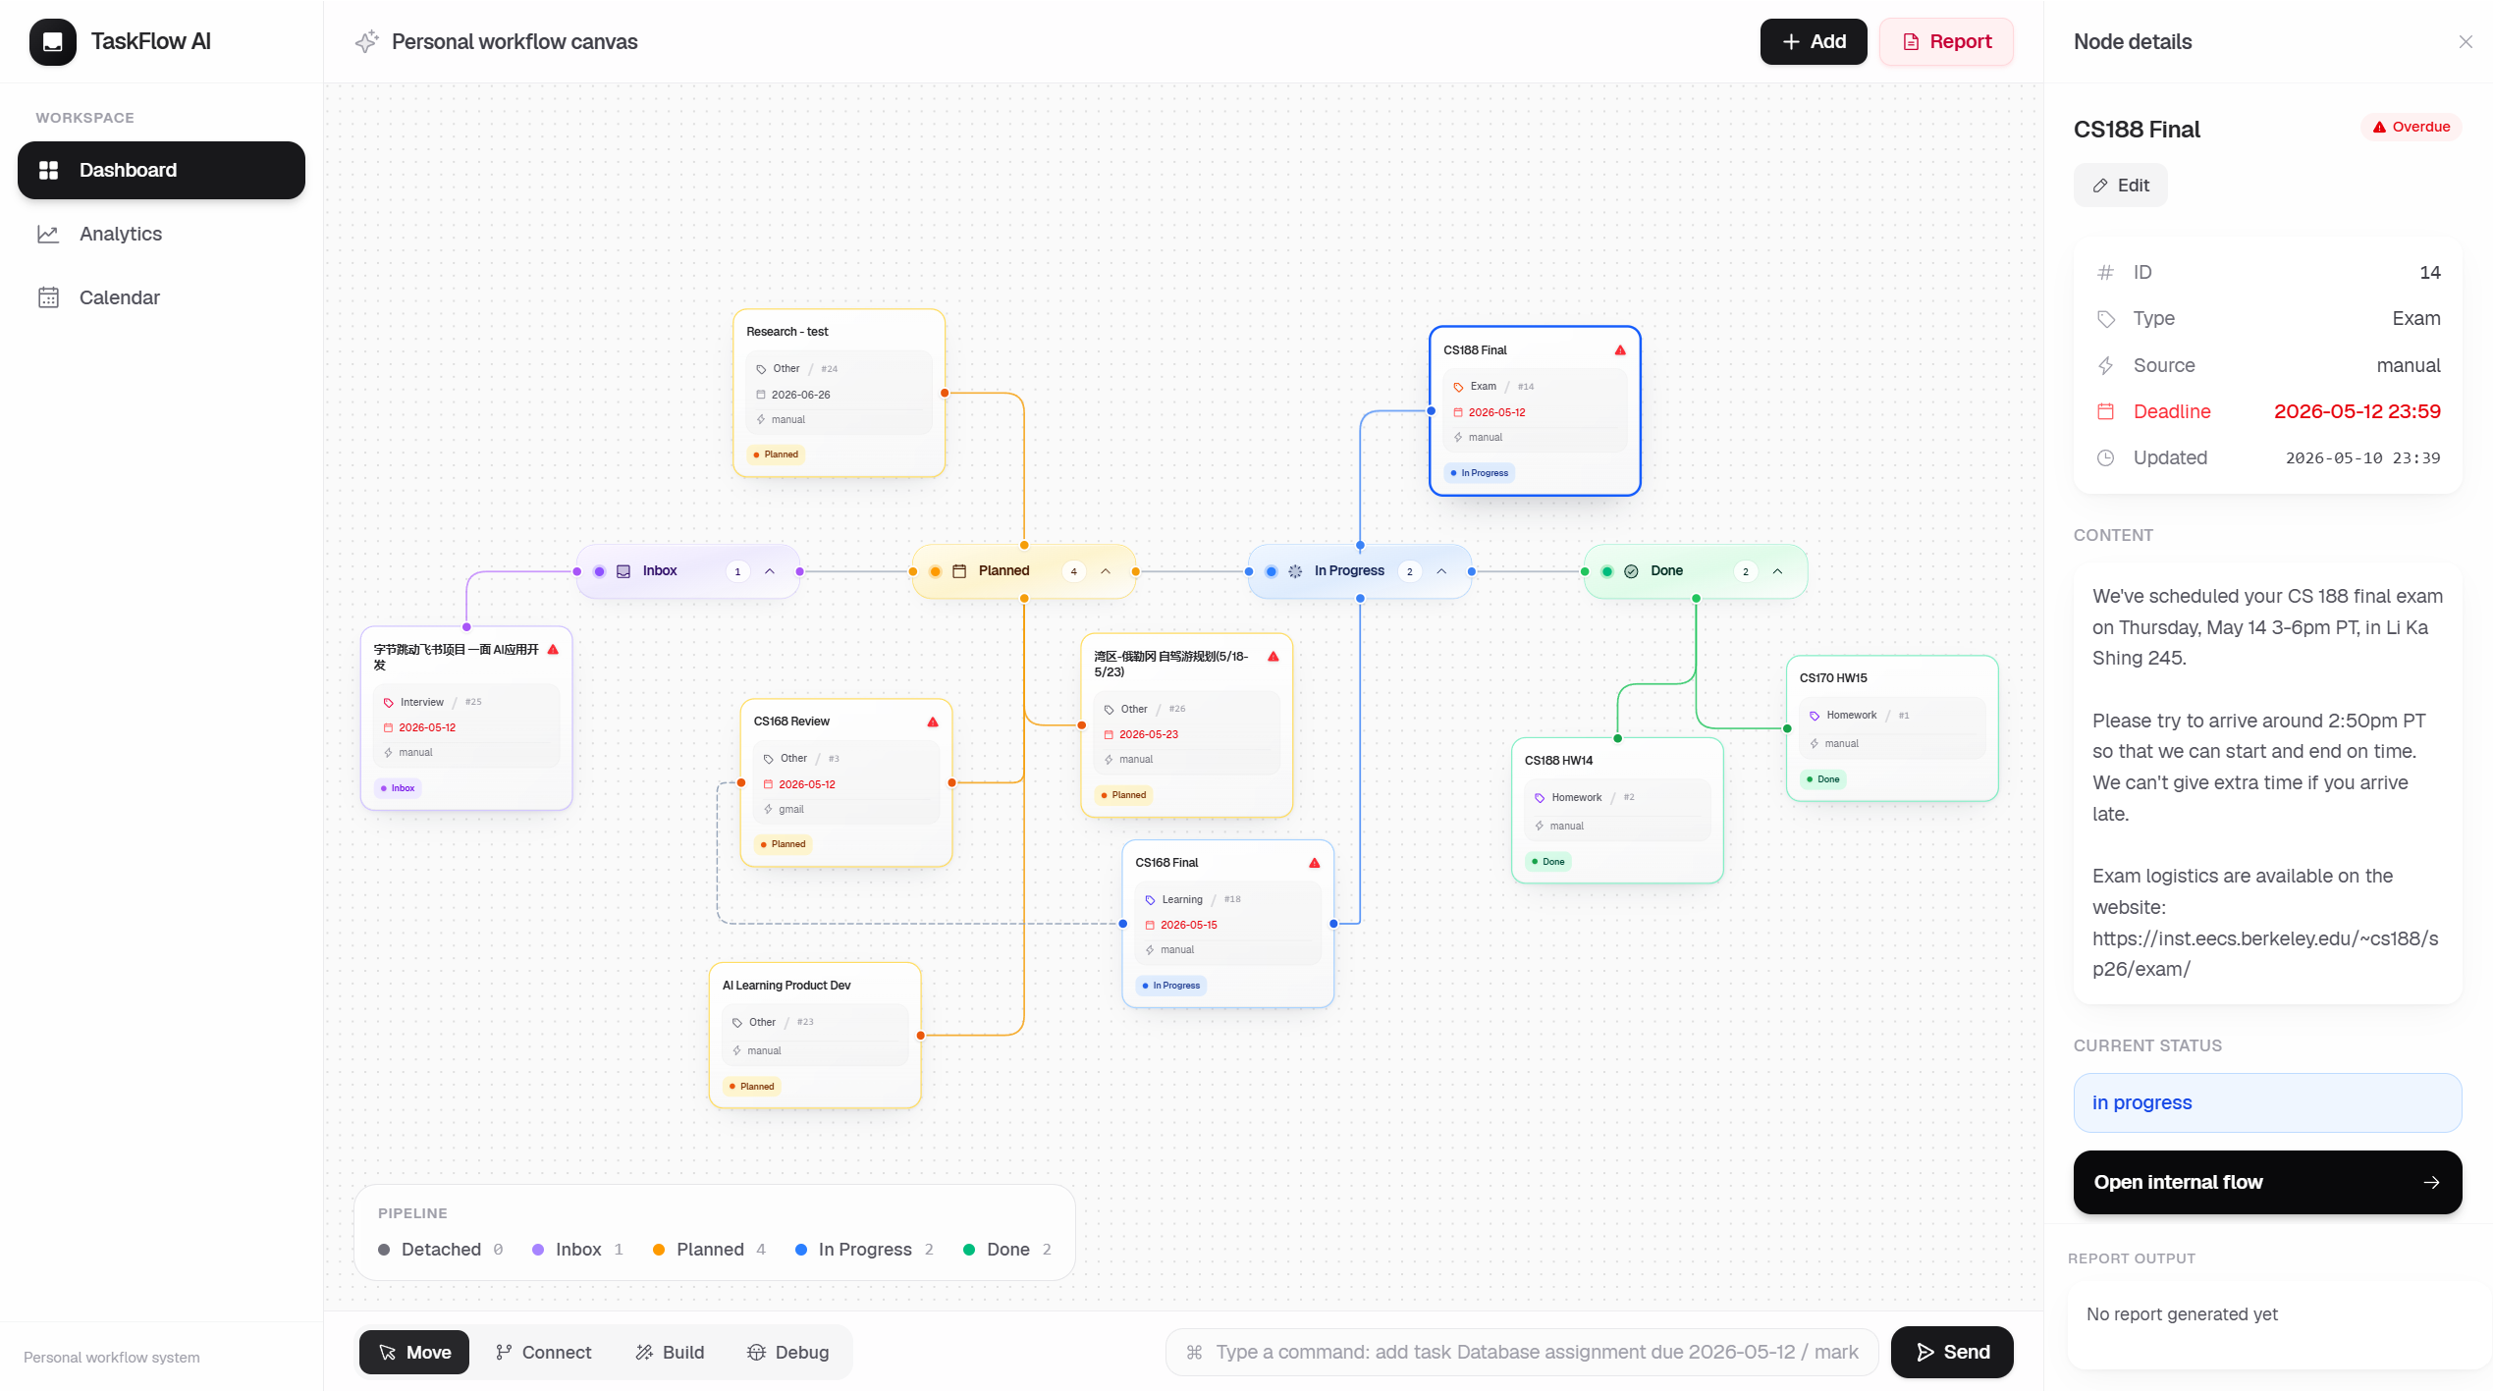Click the Planned badge on Research - test card

coord(776,455)
